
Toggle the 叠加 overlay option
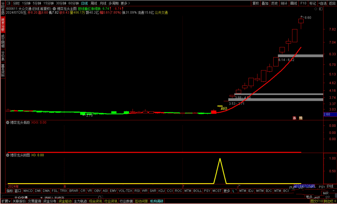pos(265,3)
